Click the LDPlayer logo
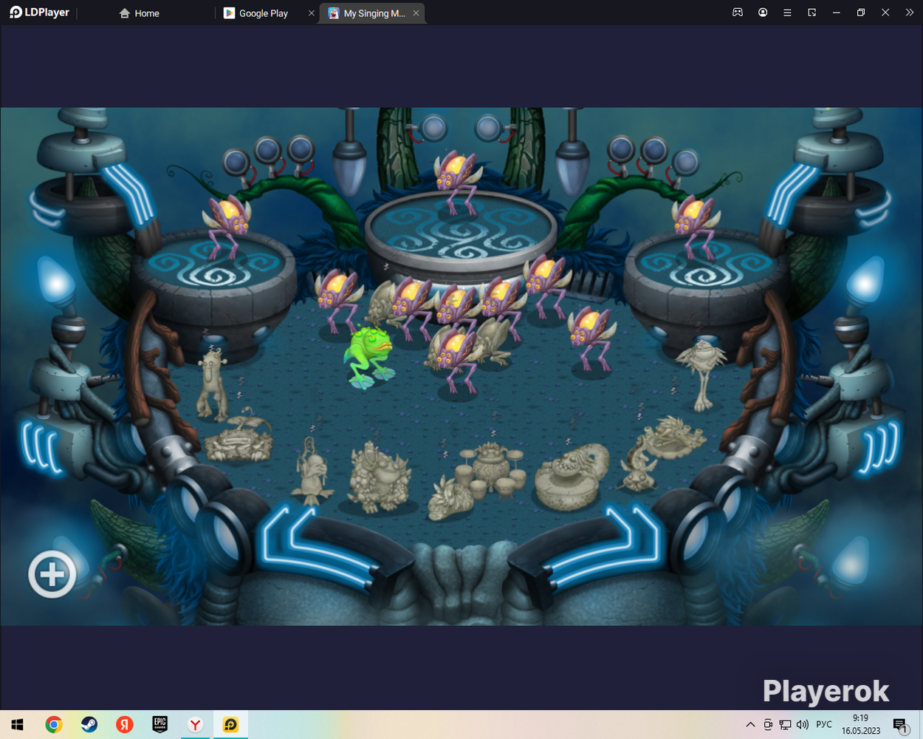This screenshot has width=923, height=739. pos(39,13)
